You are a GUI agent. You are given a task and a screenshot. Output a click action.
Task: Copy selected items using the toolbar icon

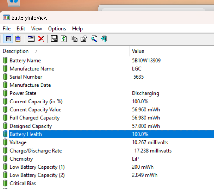[74, 39]
